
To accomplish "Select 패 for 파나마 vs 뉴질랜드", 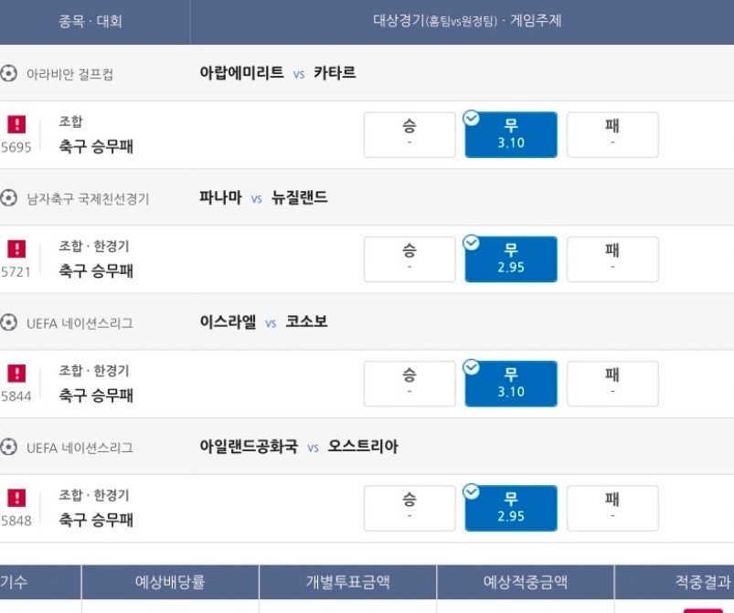I will pyautogui.click(x=612, y=259).
